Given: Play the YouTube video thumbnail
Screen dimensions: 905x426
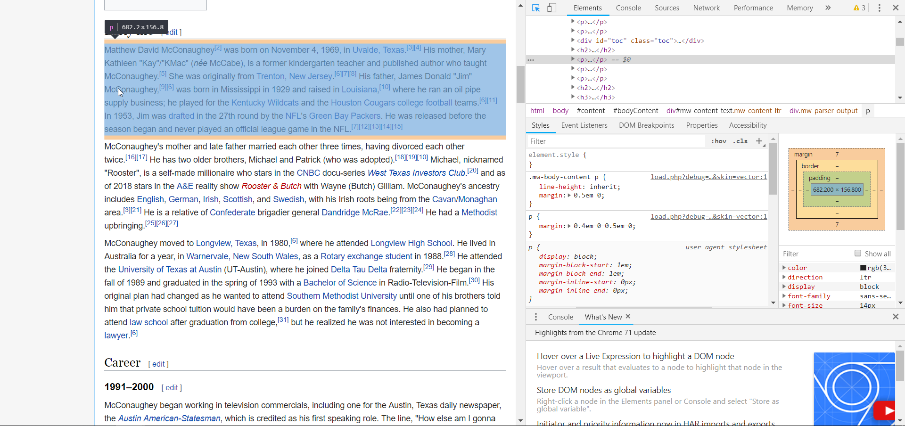Looking at the screenshot, I should click(x=885, y=410).
